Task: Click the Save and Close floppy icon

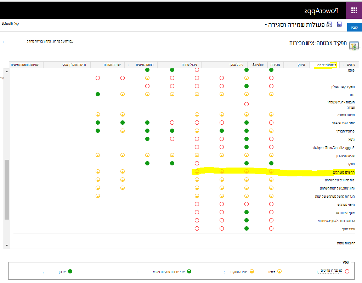Action: (329, 24)
